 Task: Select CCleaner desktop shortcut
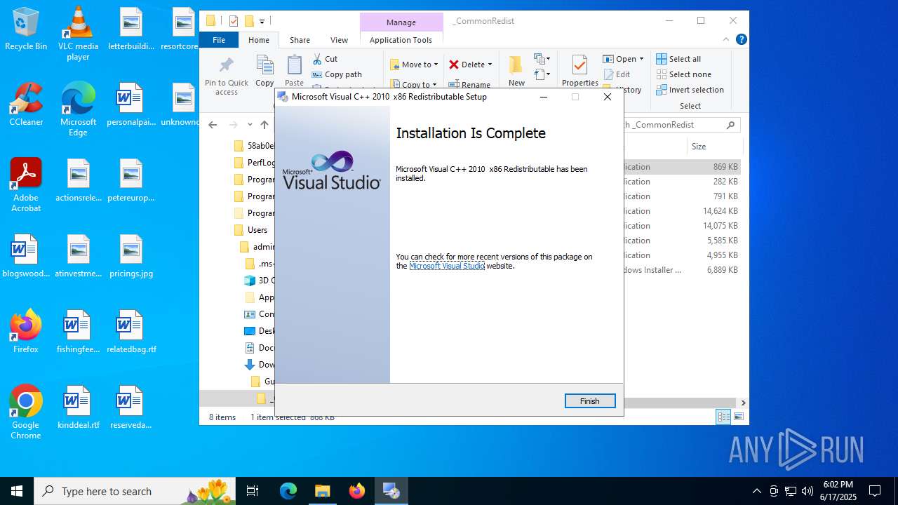pos(26,105)
